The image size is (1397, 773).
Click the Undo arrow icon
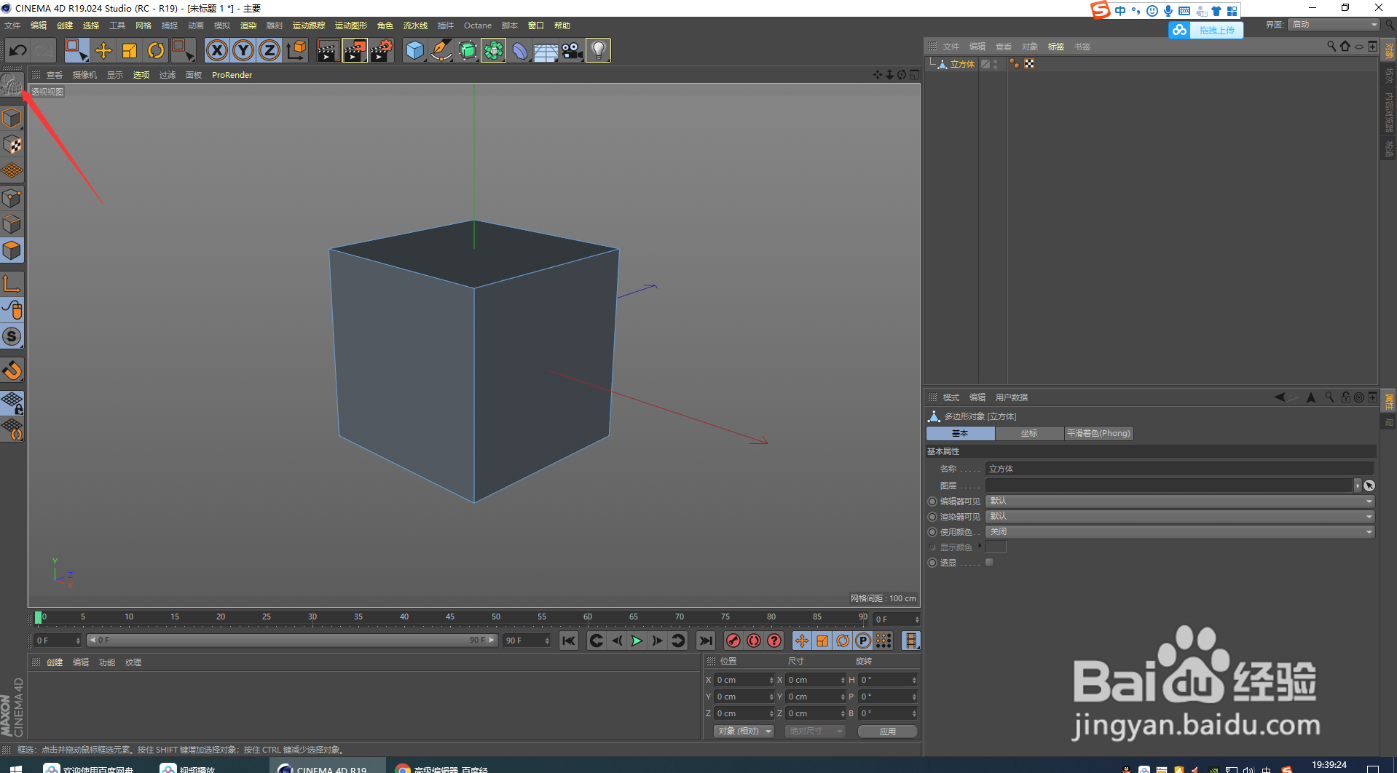pyautogui.click(x=17, y=50)
